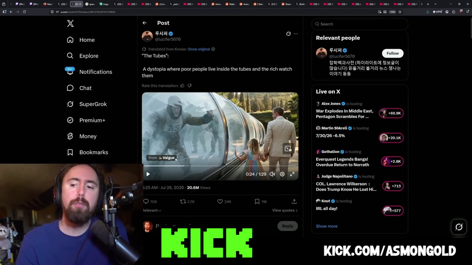Follow the lucifer5670 account
Screen dimensions: 472x265
coord(393,53)
